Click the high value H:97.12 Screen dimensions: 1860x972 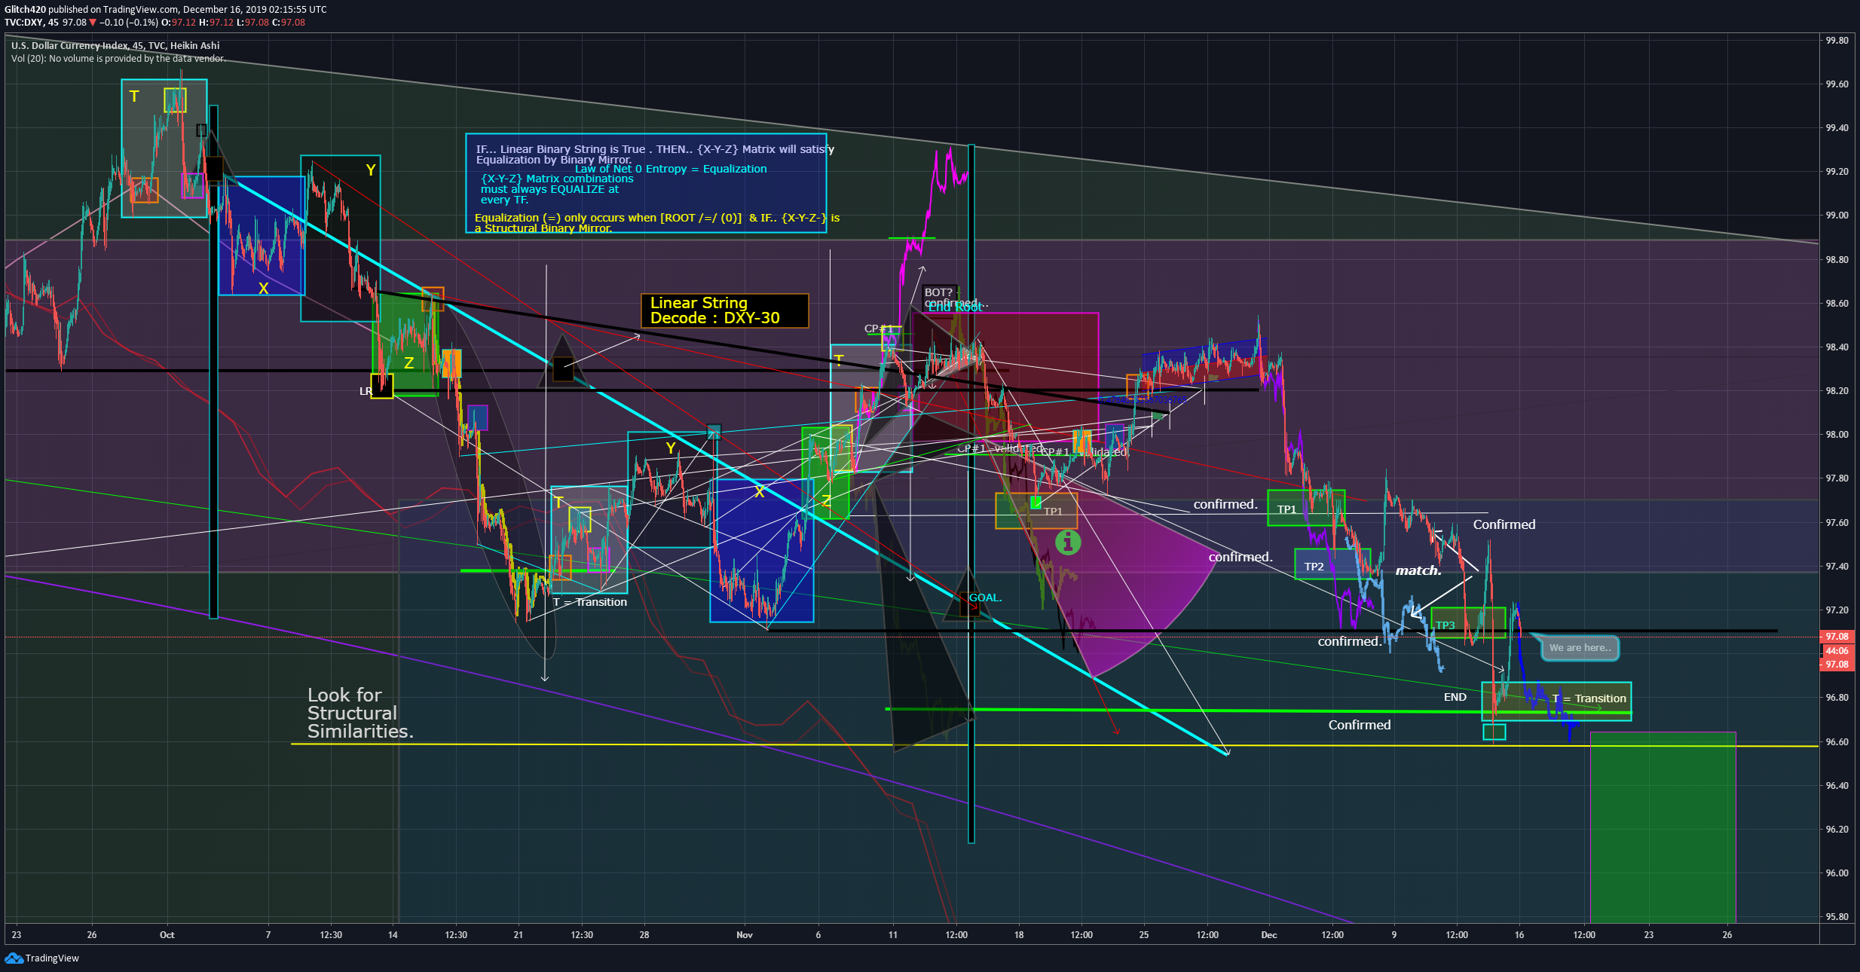[x=216, y=23]
